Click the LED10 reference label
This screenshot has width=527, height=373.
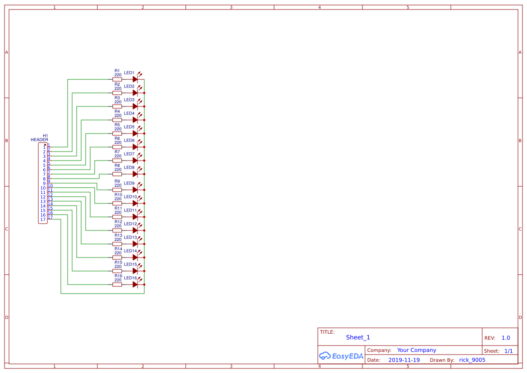[x=130, y=197]
